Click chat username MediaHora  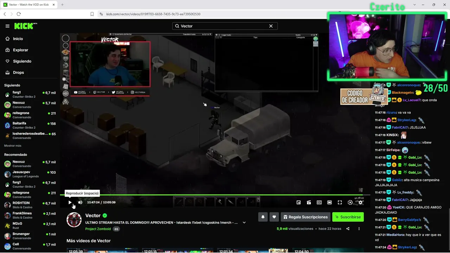[x=395, y=235]
